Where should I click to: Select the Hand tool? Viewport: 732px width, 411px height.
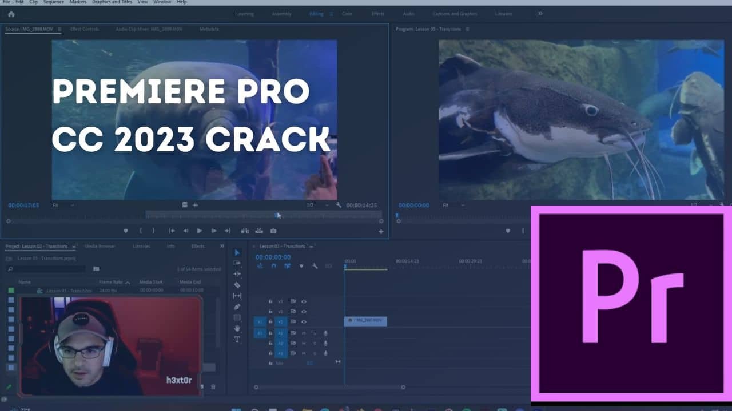[237, 328]
